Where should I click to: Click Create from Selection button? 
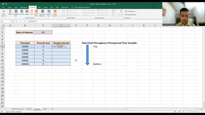pos(73,15)
